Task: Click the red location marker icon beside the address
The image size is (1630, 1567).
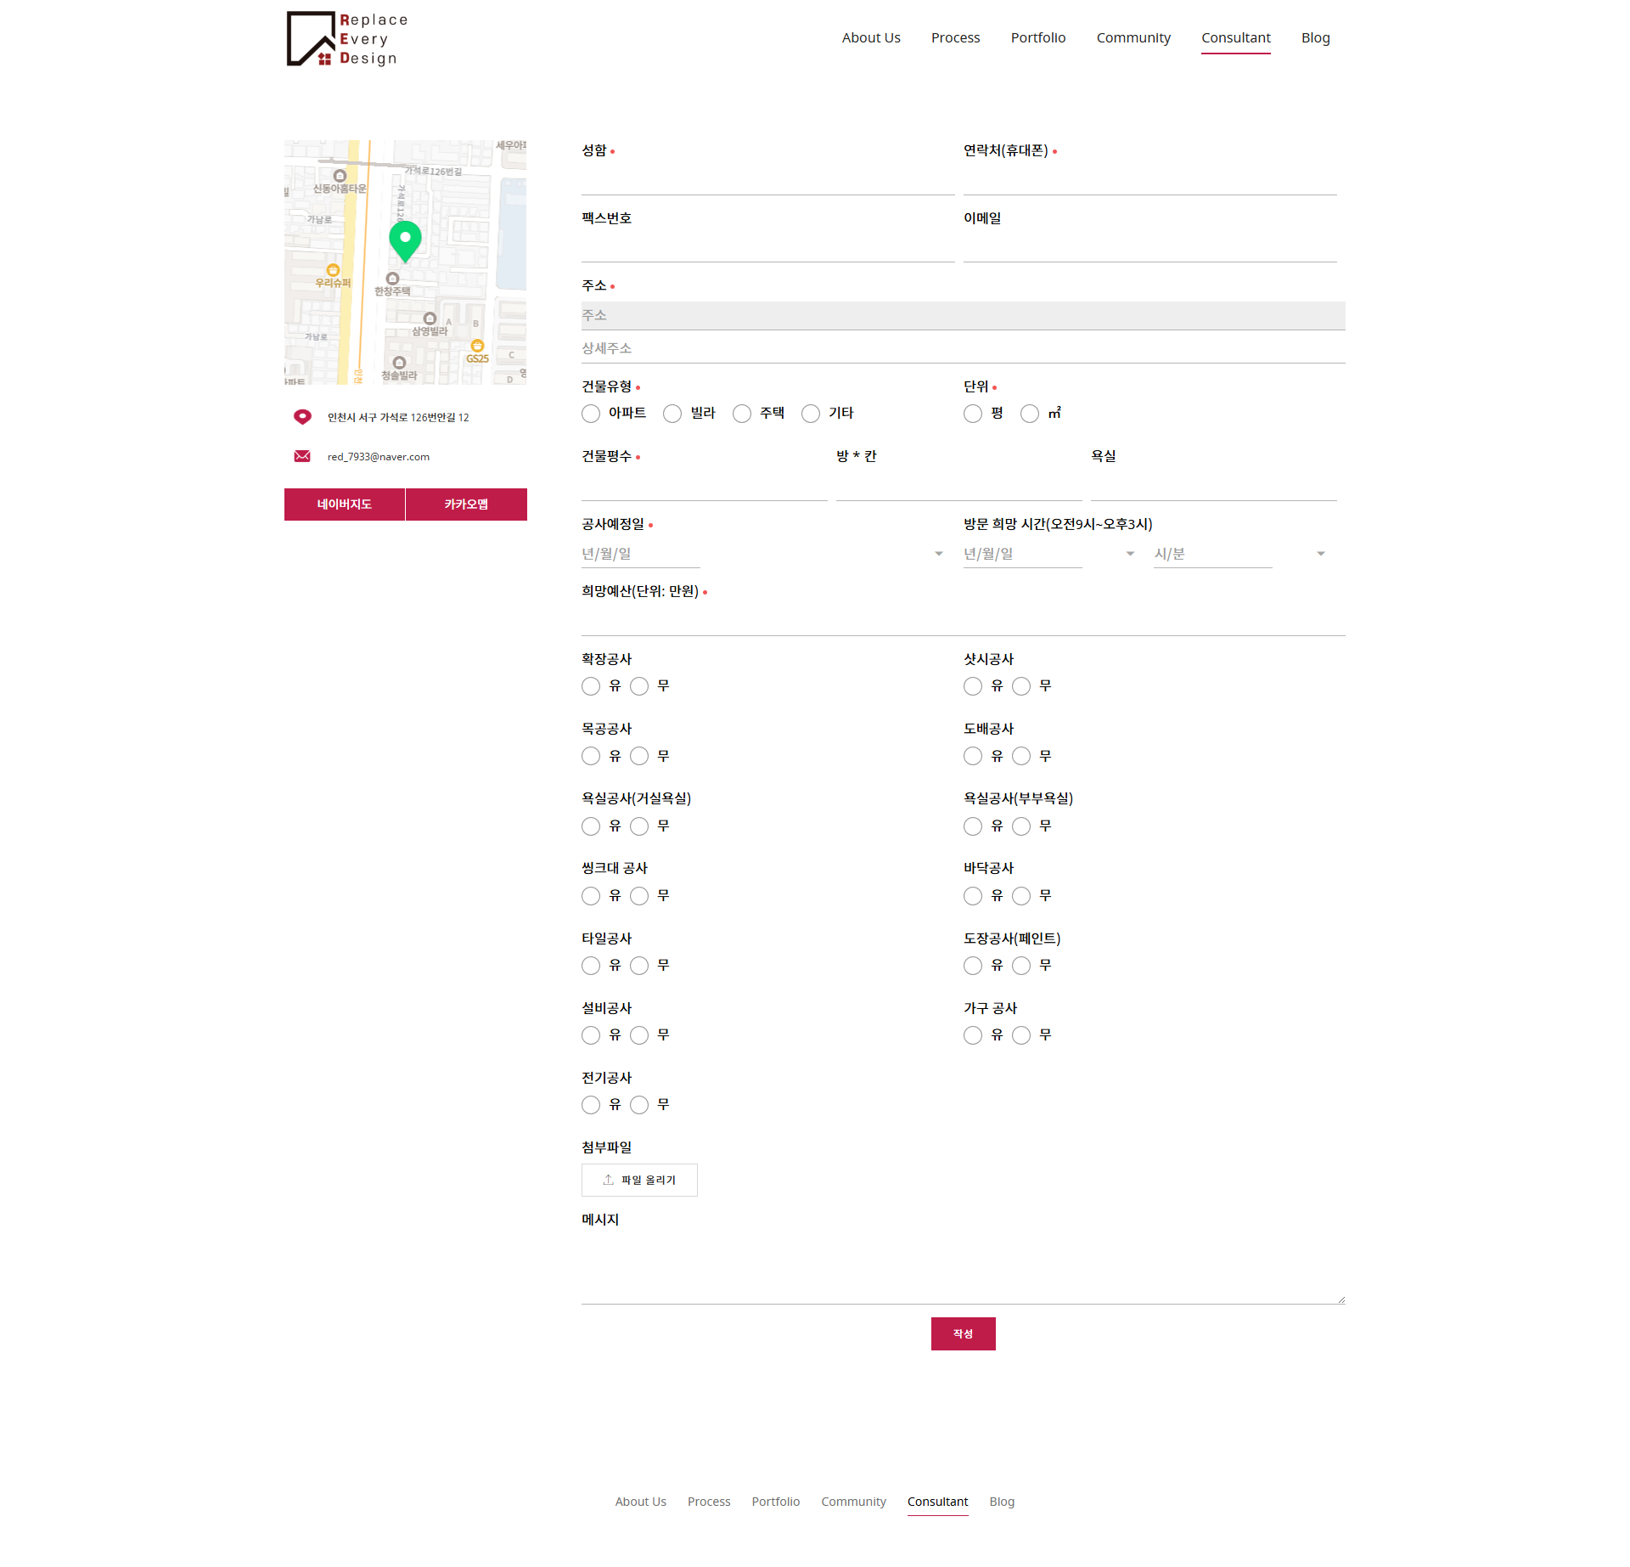Action: [302, 417]
